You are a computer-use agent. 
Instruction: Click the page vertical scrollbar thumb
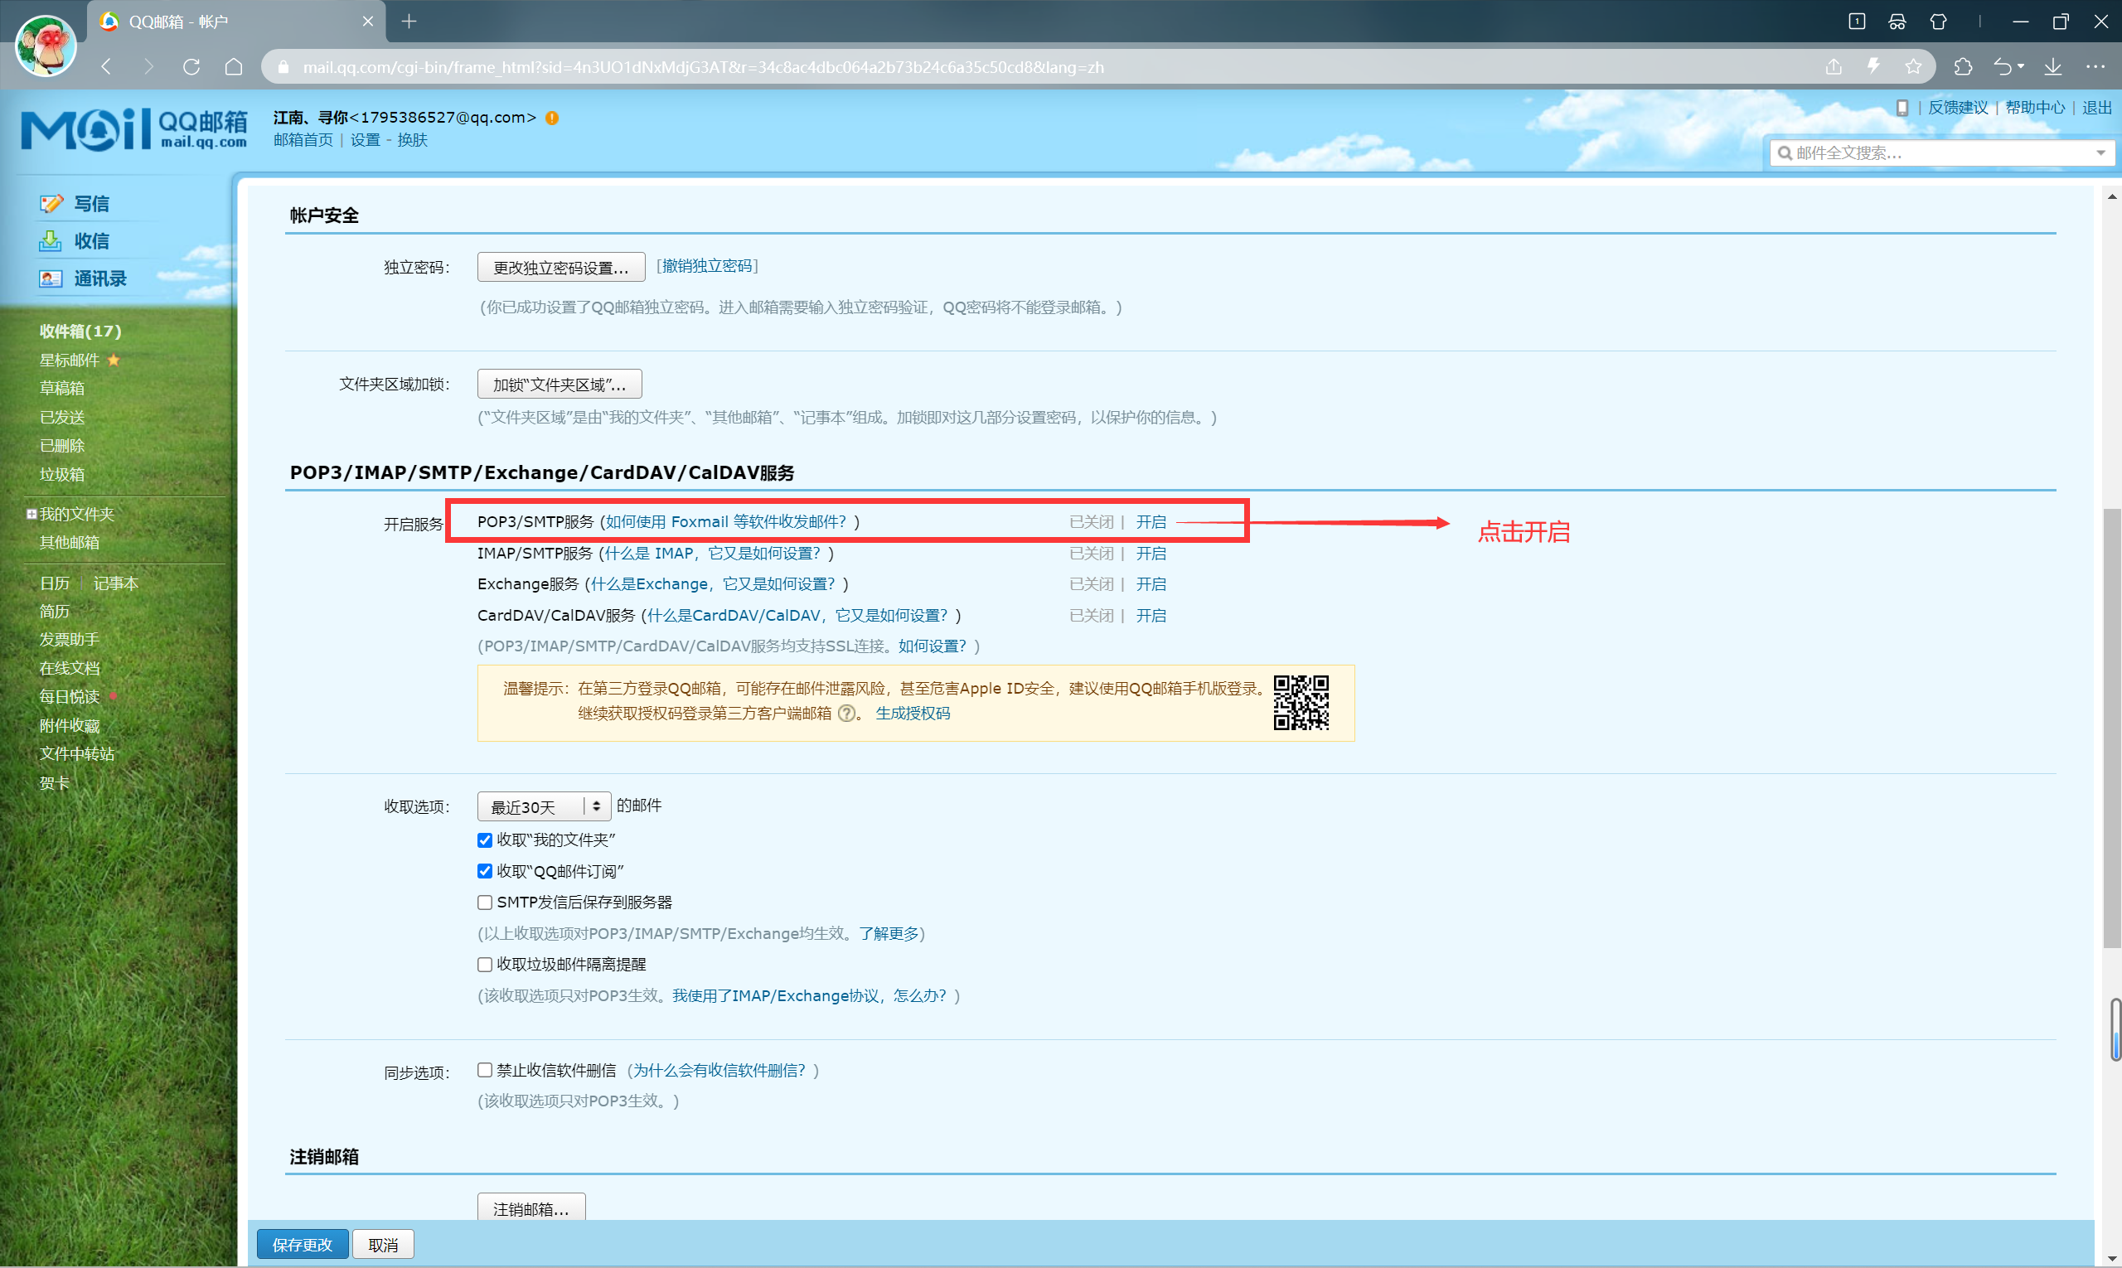(2112, 726)
